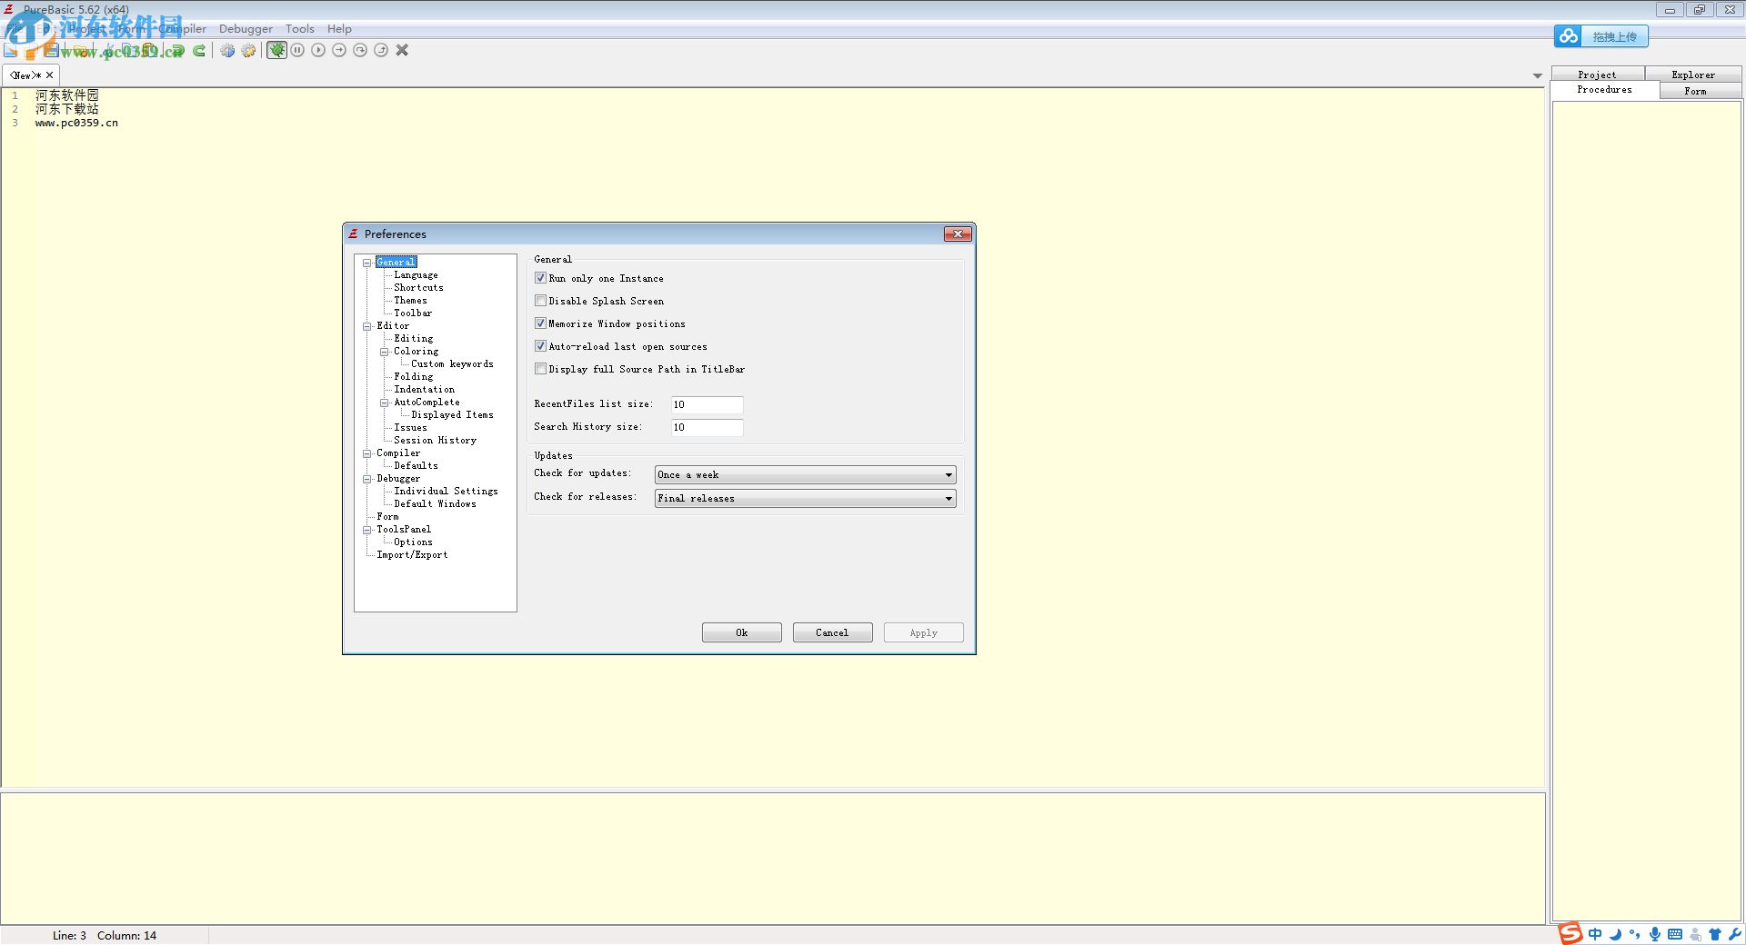Switch to the Explorer panel tab
Screen dimensions: 1746x945
pyautogui.click(x=1693, y=75)
